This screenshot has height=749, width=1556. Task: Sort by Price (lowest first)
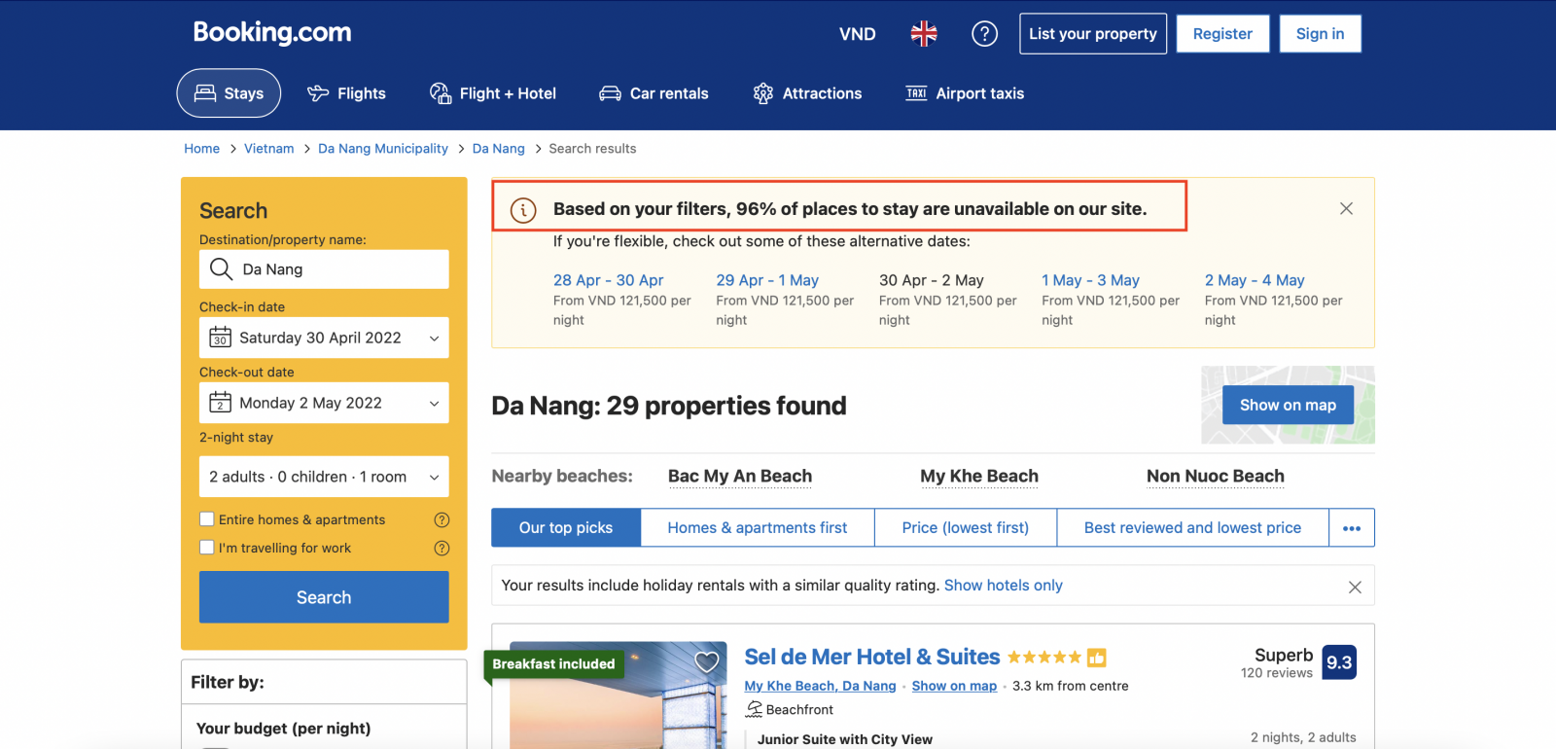966,528
